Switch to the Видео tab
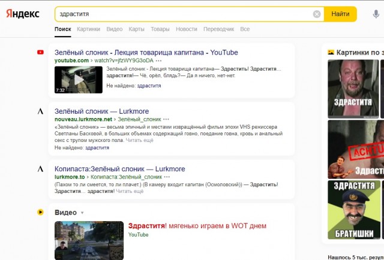 pyautogui.click(x=115, y=29)
